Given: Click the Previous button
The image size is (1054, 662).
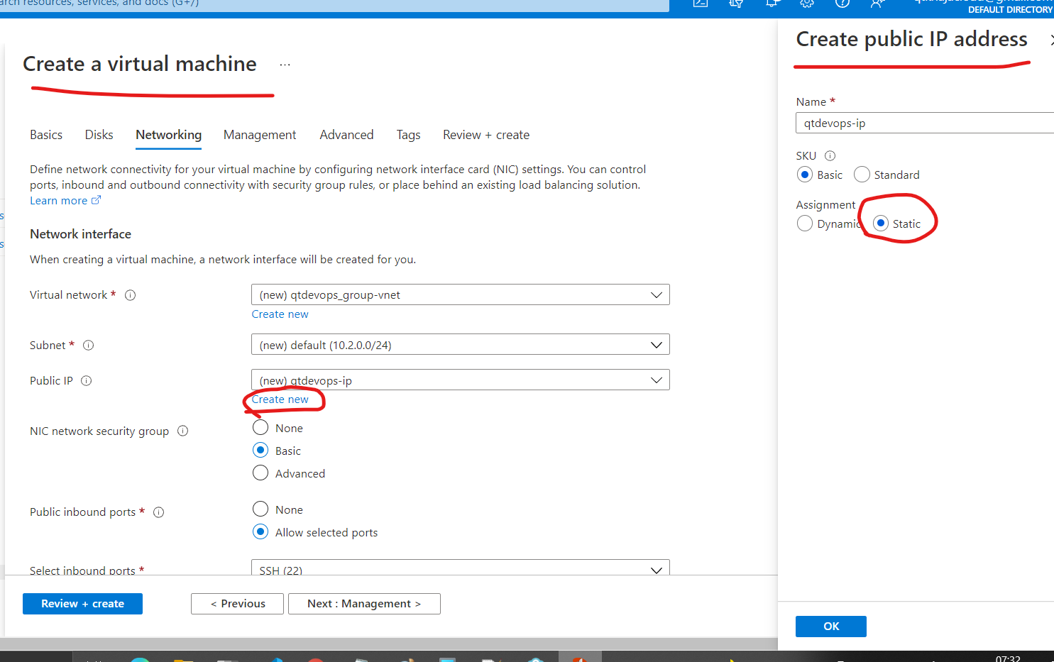Looking at the screenshot, I should click(237, 604).
